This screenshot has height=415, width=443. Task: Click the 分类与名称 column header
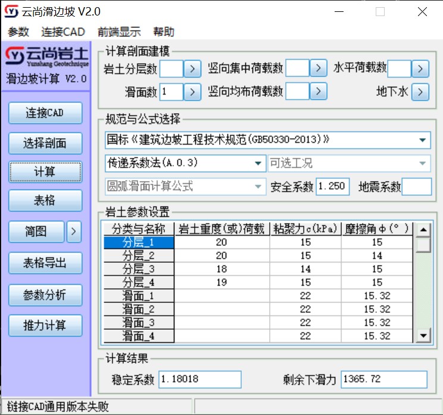(139, 229)
